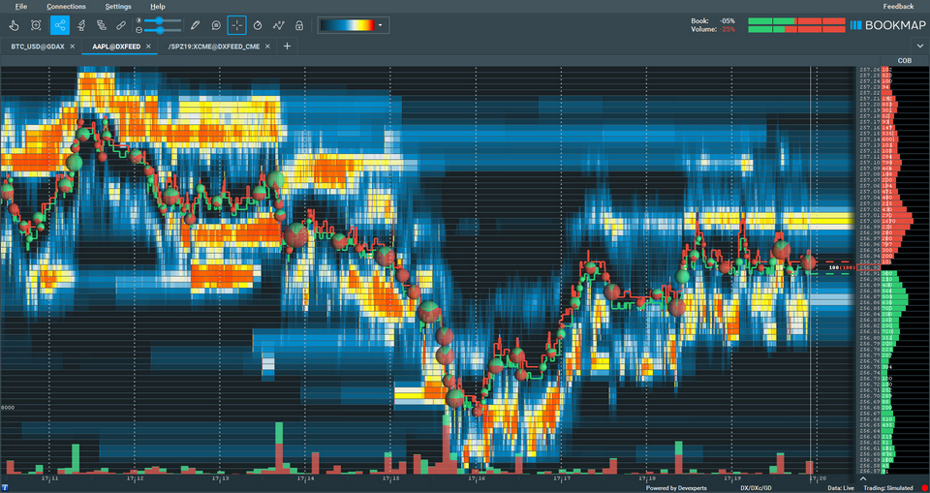Click the stopwatch timer icon
The image size is (930, 493).
tap(259, 25)
